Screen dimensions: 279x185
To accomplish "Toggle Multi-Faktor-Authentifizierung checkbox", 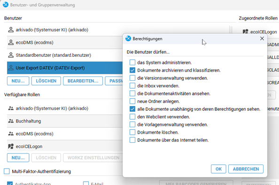I will (x=7, y=171).
